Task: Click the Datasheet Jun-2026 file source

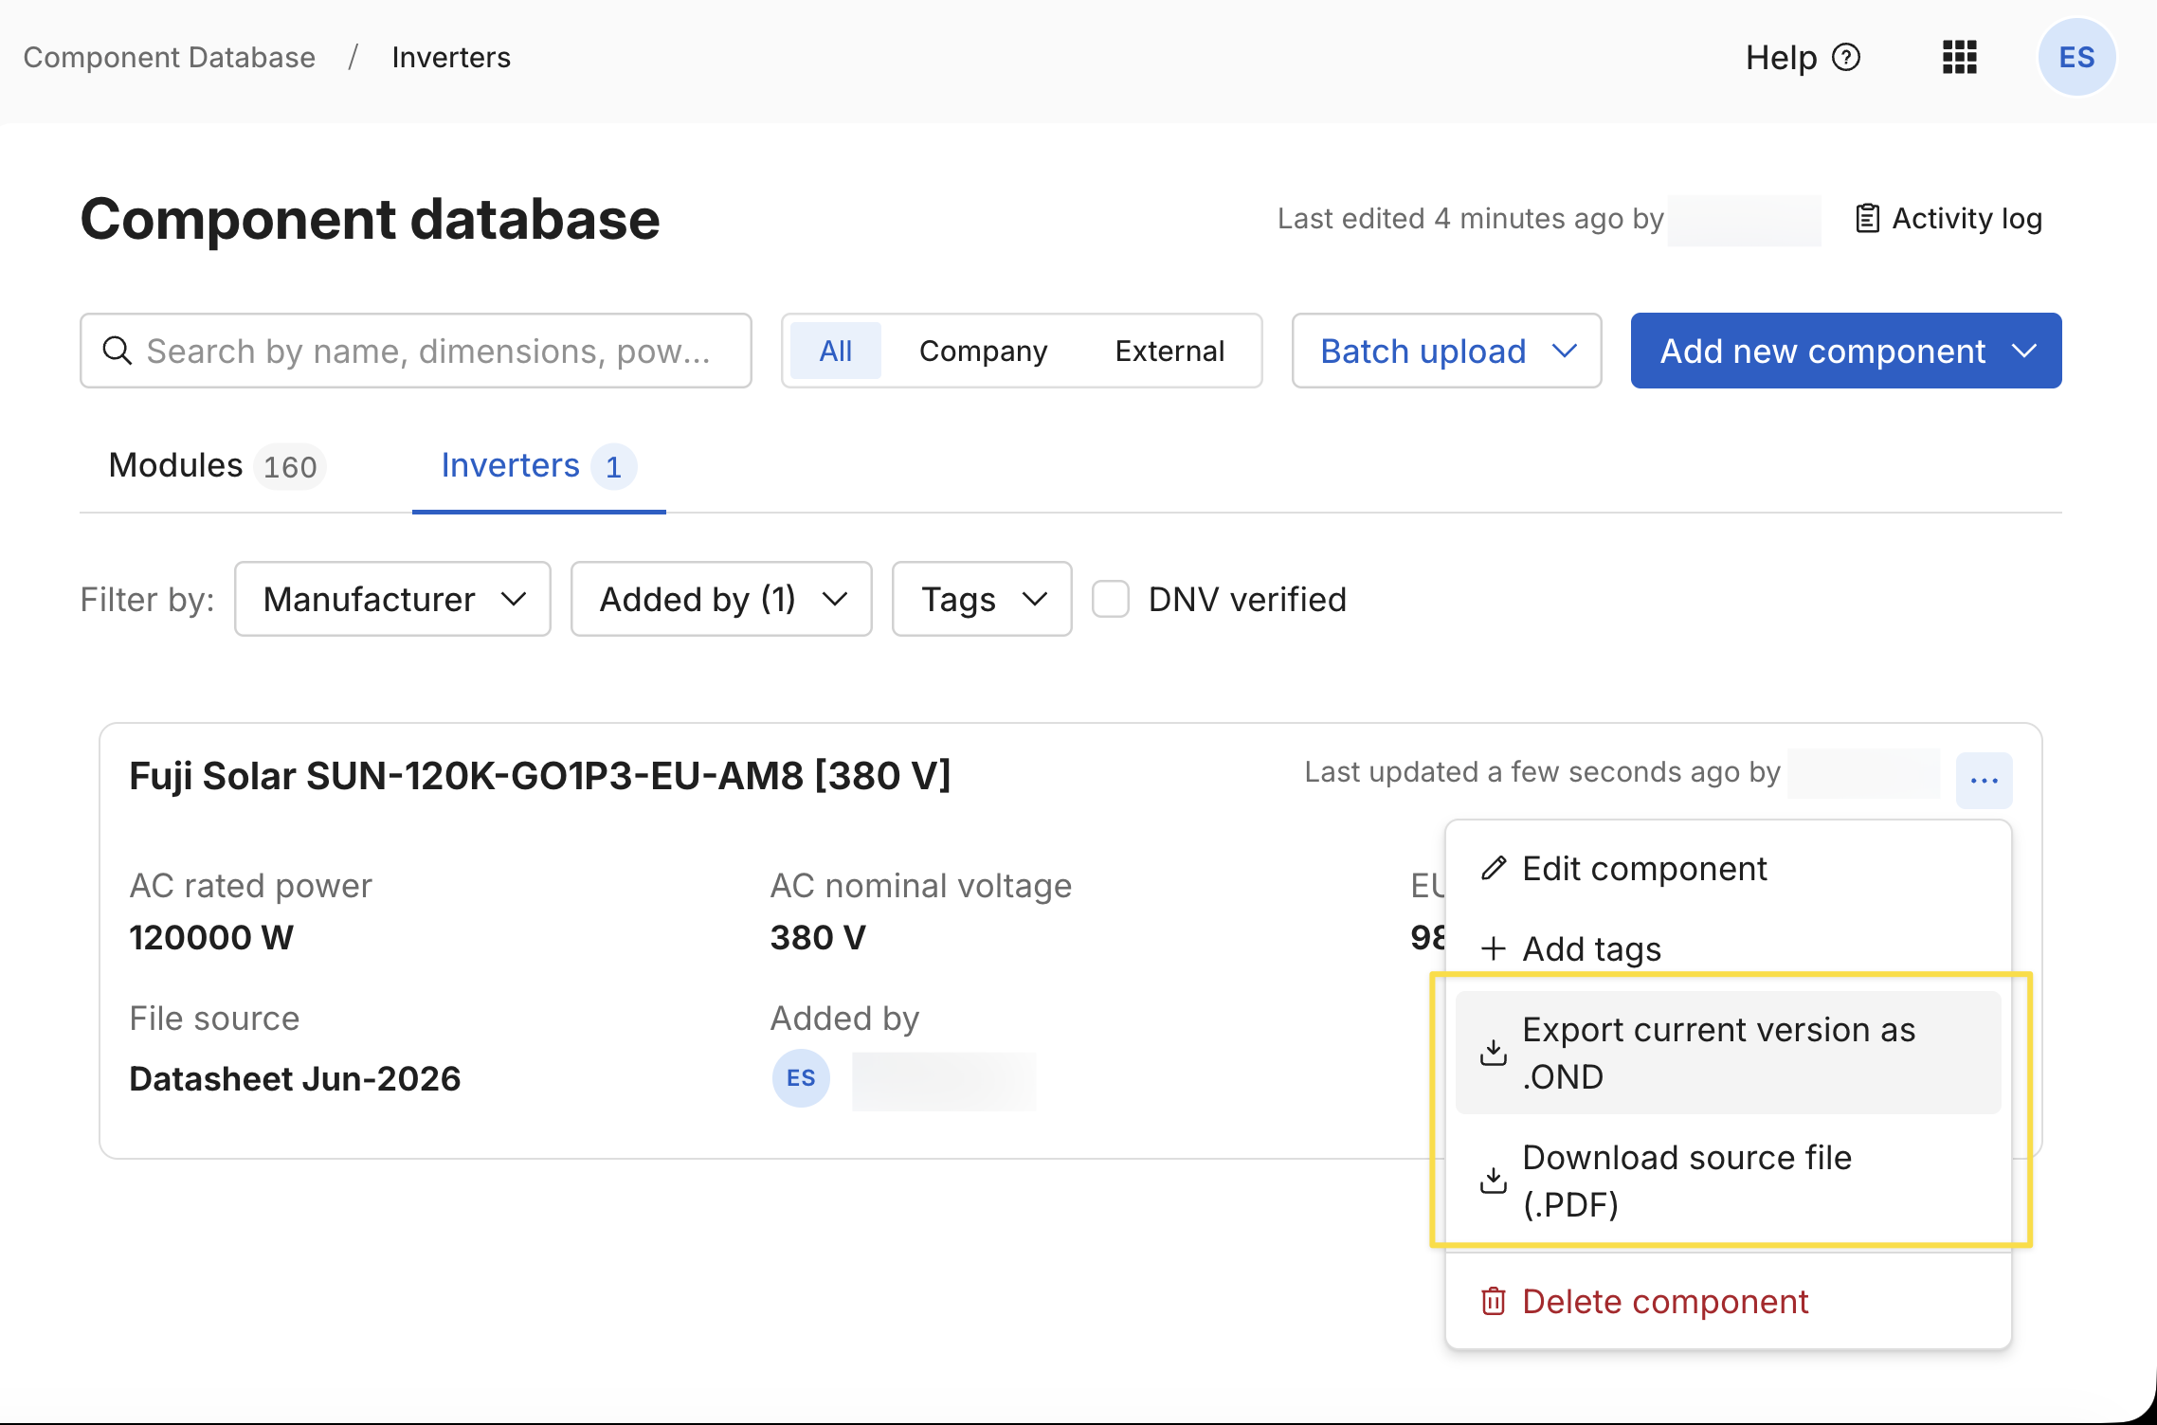Action: [x=295, y=1078]
